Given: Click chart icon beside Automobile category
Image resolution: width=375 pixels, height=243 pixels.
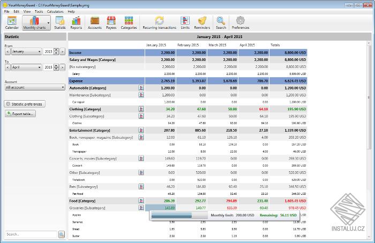Looking at the screenshot, I should coord(141,87).
